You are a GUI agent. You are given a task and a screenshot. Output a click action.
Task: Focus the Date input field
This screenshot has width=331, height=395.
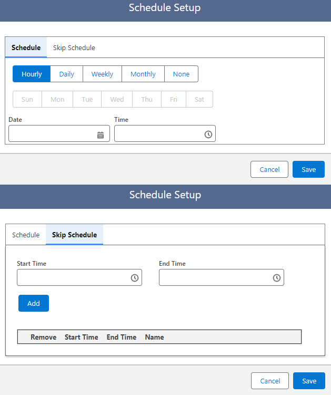(53, 134)
